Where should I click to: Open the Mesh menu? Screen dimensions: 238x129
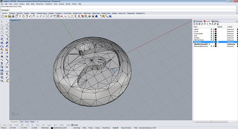[33, 4]
